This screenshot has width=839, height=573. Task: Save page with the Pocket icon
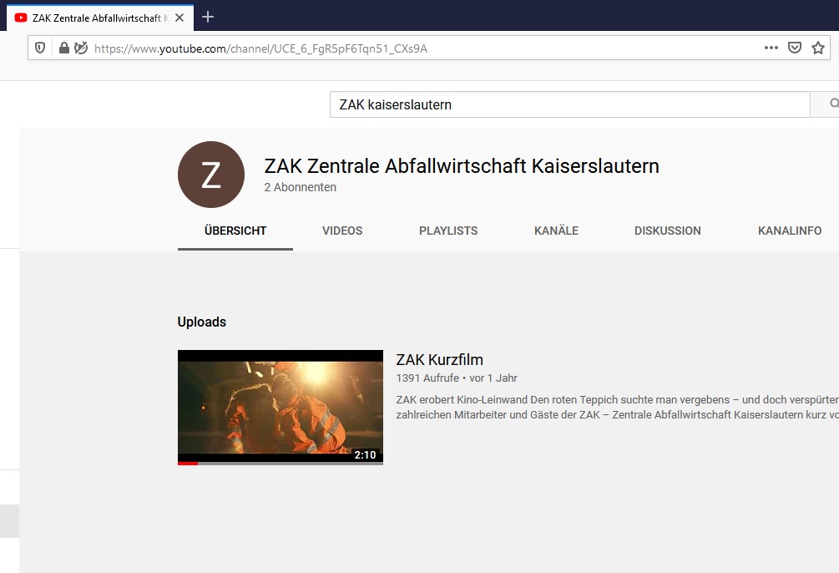pos(795,48)
